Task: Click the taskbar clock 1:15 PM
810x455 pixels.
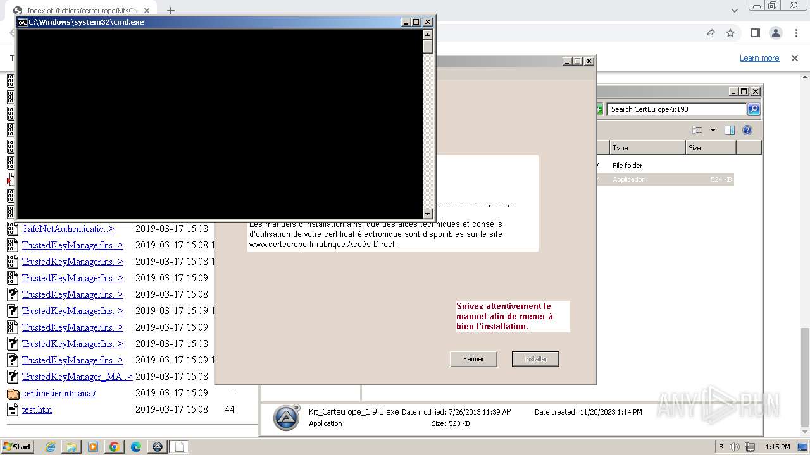Action: pos(777,447)
